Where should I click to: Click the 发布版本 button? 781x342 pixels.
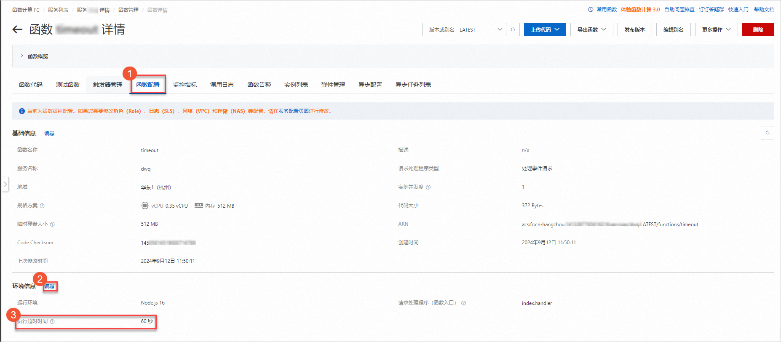tap(634, 29)
